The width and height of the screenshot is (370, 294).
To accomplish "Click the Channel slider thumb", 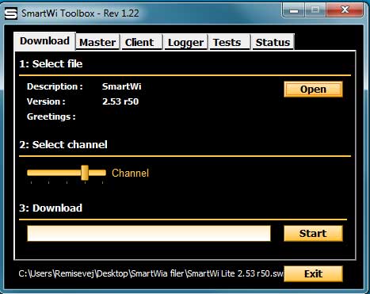I will [x=85, y=173].
